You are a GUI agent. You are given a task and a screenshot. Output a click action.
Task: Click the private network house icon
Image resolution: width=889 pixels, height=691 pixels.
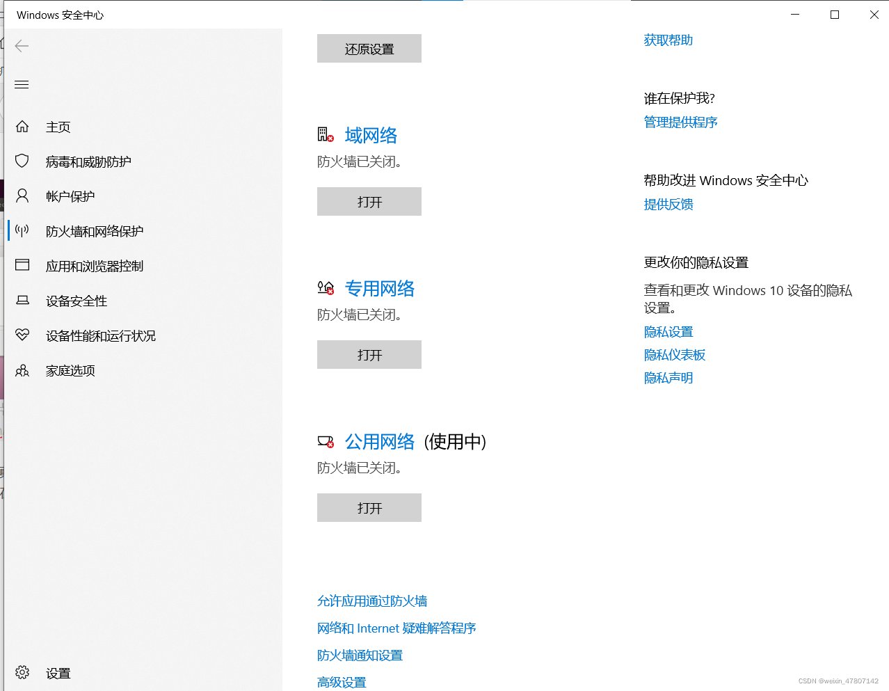326,287
